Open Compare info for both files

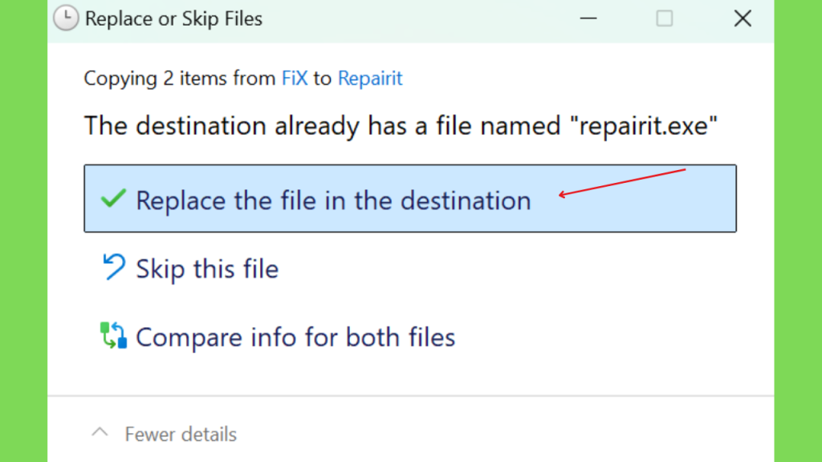coord(410,336)
